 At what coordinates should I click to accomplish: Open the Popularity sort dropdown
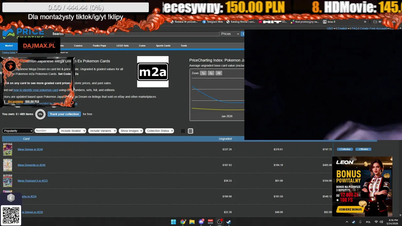(x=18, y=131)
